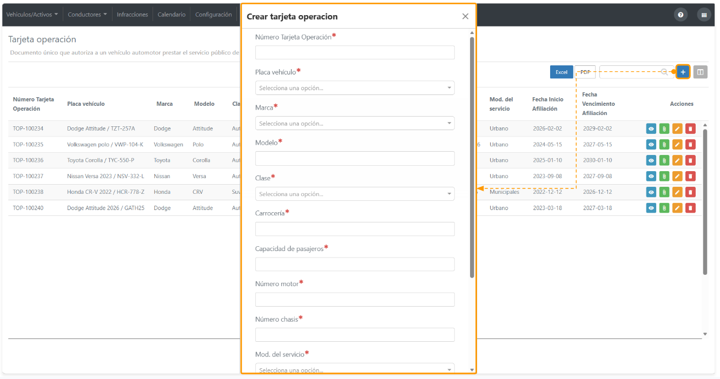This screenshot has height=379, width=720.
Task: Open the Vehículos/Activos menu
Action: point(32,15)
